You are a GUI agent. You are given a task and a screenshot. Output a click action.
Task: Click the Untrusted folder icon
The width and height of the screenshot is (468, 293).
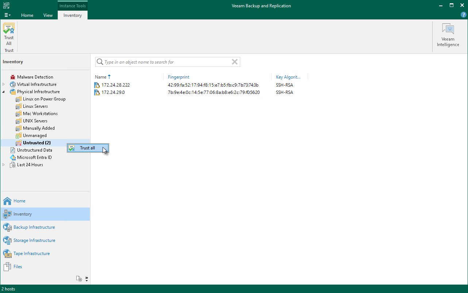(19, 143)
